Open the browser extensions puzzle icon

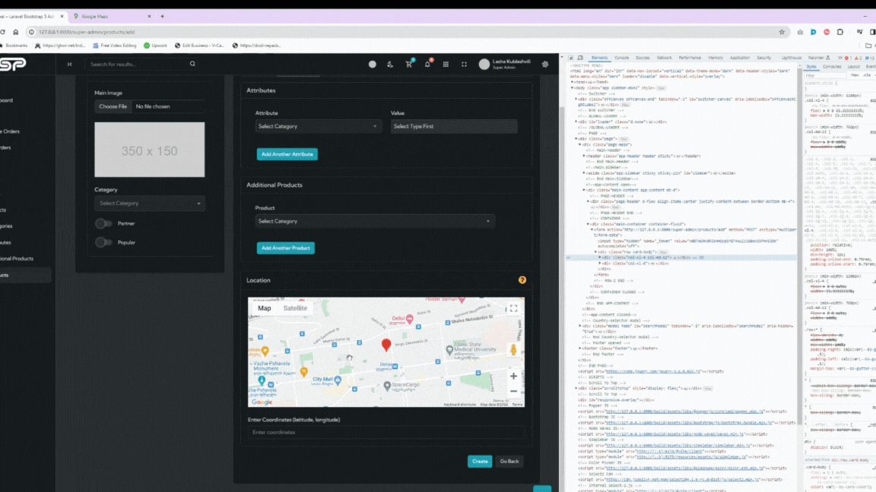[840, 32]
